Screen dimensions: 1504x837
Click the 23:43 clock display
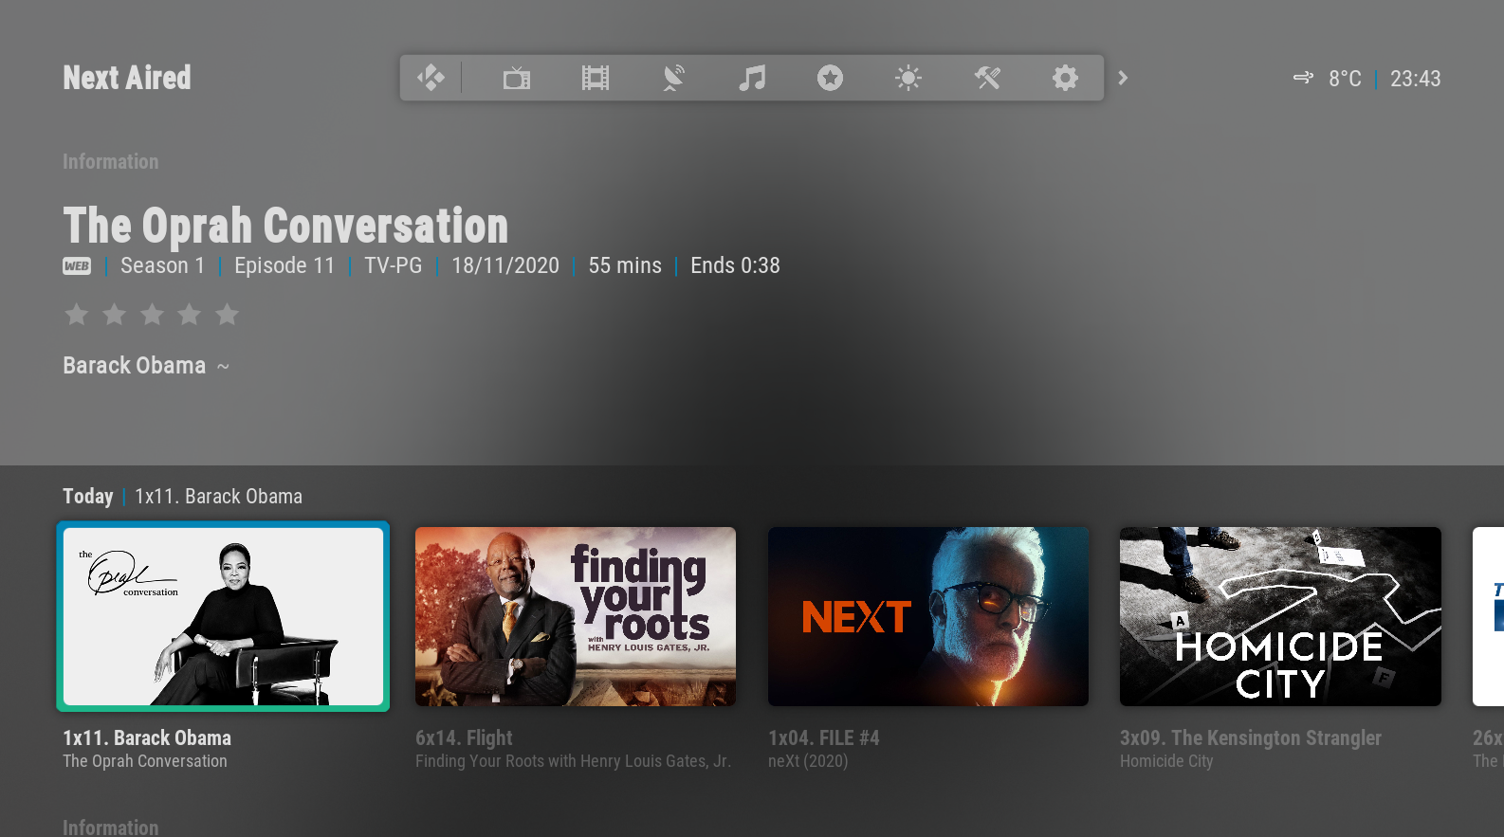tap(1415, 79)
